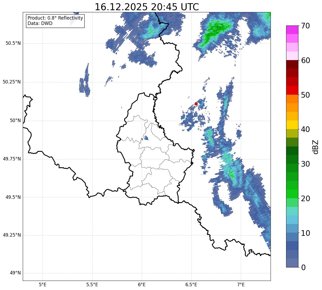Select the dark maroon colorbar swatch near 60
The image size is (322, 290).
pos(292,64)
